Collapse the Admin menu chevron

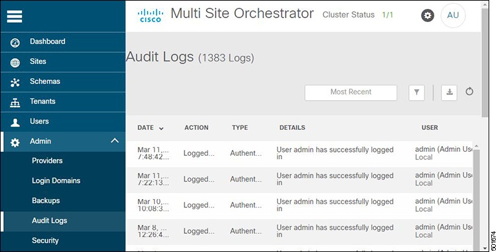pos(115,141)
